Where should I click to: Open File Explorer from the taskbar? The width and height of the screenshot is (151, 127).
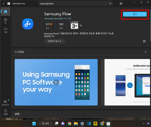76,124
